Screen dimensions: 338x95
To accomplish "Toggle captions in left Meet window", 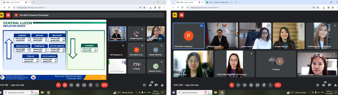I will click(x=71, y=85).
